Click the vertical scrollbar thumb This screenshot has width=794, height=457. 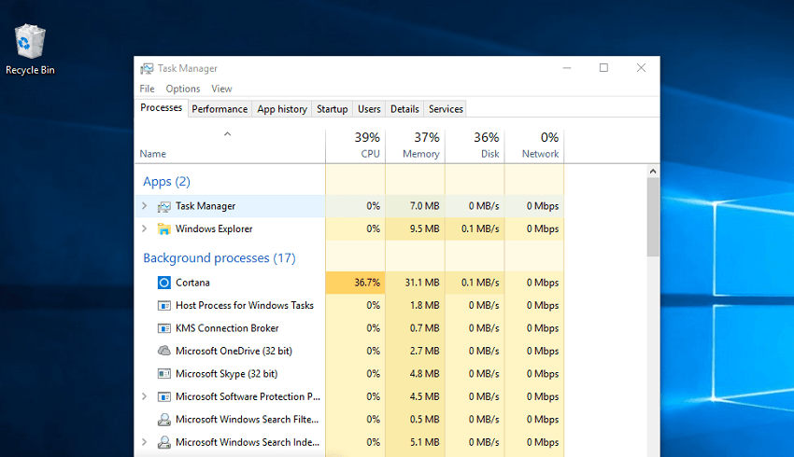[x=653, y=217]
